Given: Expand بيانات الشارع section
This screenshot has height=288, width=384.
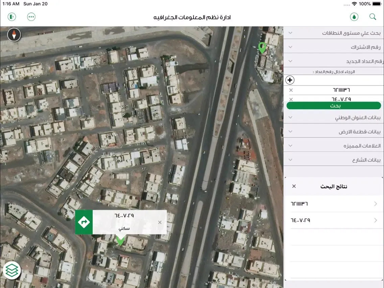Looking at the screenshot, I should [334, 160].
